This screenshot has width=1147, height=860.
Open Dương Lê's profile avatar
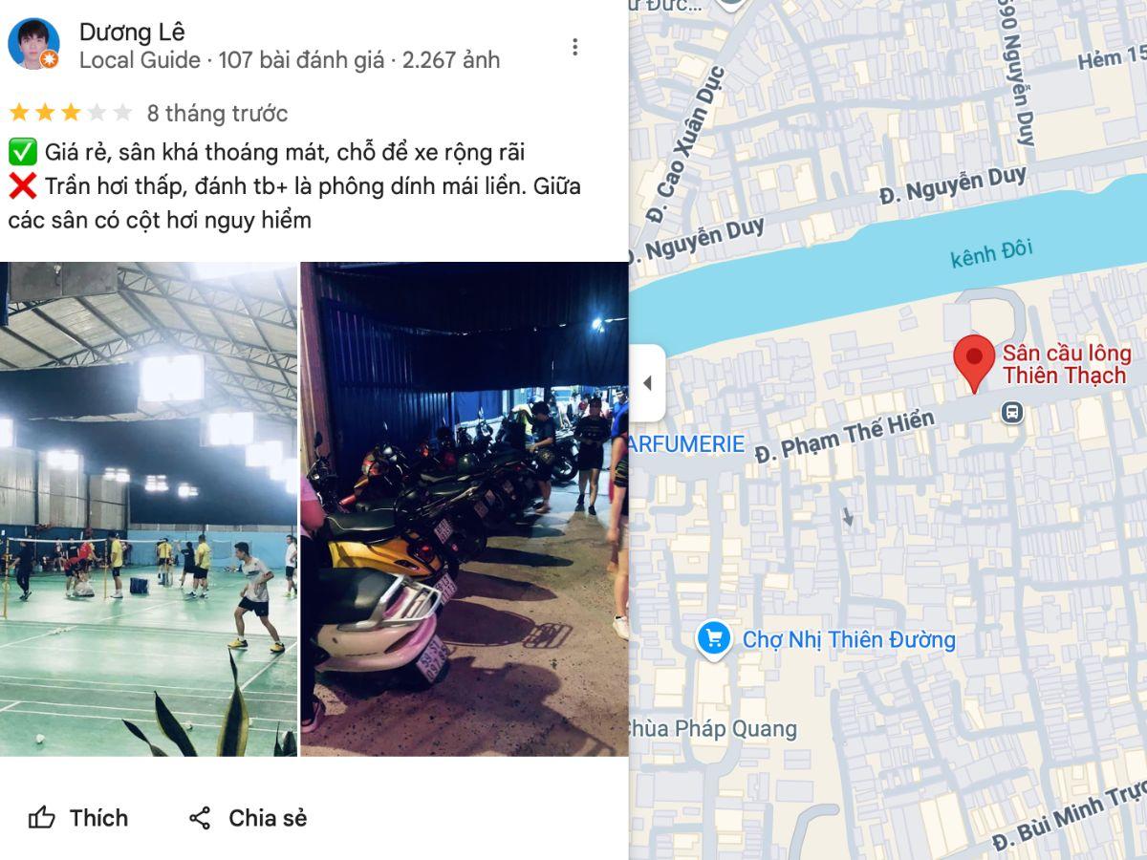coord(33,44)
